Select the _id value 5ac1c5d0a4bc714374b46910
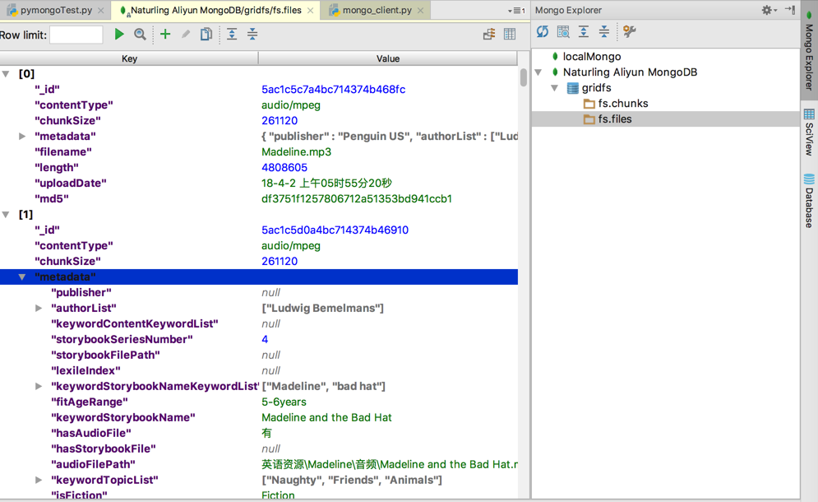 click(x=335, y=230)
